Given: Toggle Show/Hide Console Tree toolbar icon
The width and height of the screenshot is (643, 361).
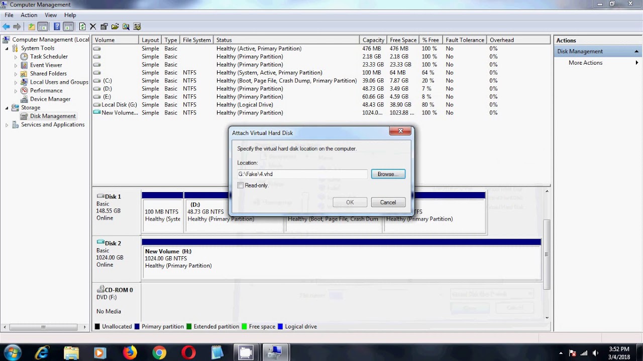Looking at the screenshot, I should click(43, 27).
